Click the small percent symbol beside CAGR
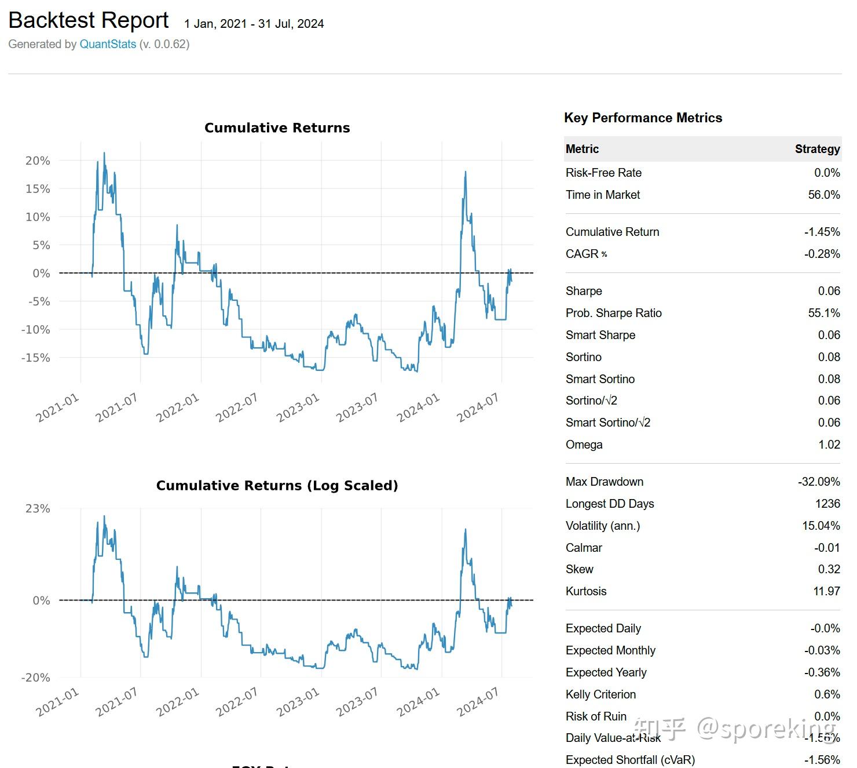 (x=605, y=254)
